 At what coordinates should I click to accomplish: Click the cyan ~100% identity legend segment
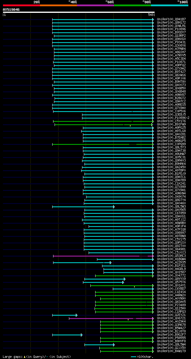pos(170,5)
